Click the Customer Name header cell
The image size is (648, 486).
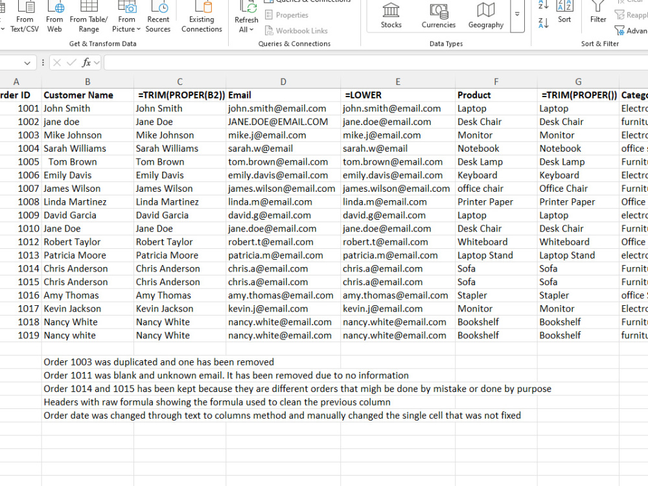coord(87,95)
